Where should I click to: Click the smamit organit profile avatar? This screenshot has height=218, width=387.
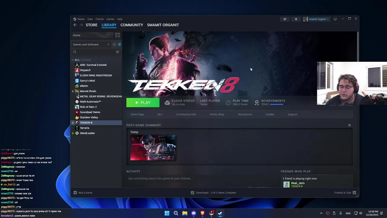click(305, 19)
